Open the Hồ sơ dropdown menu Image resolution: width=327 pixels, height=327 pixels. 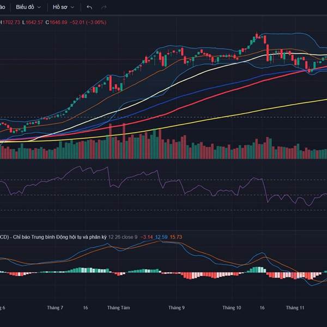63,7
